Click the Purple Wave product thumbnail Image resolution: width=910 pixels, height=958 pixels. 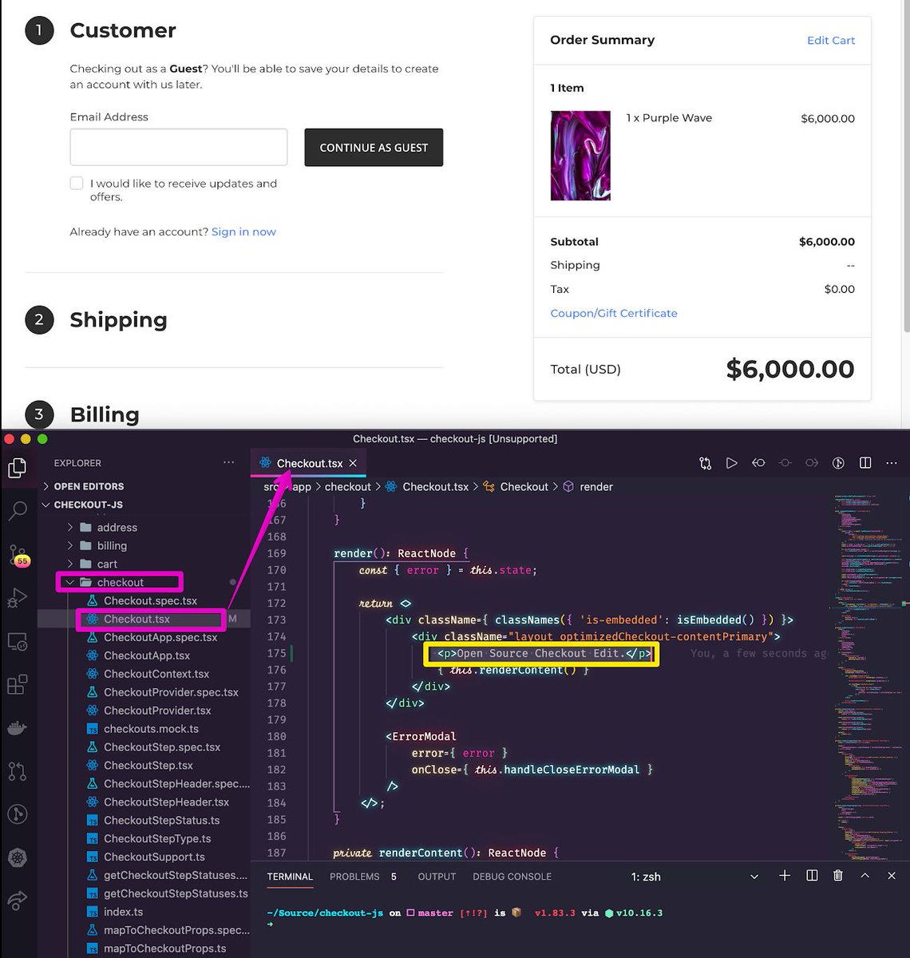(x=580, y=155)
